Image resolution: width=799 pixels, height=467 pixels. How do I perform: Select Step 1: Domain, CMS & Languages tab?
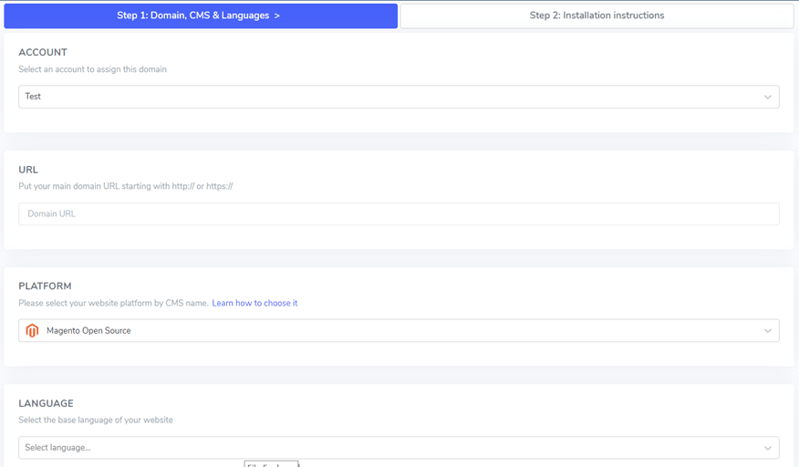201,16
